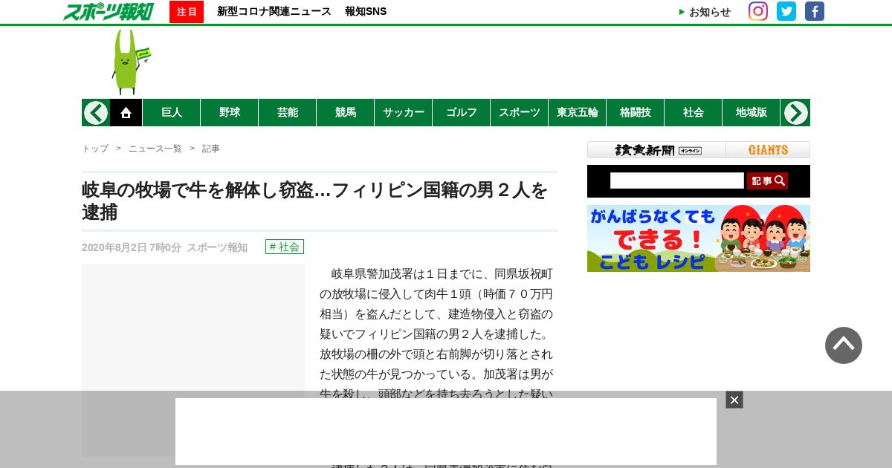Jump back to top with round arrow button
Image resolution: width=892 pixels, height=468 pixels.
click(x=844, y=345)
